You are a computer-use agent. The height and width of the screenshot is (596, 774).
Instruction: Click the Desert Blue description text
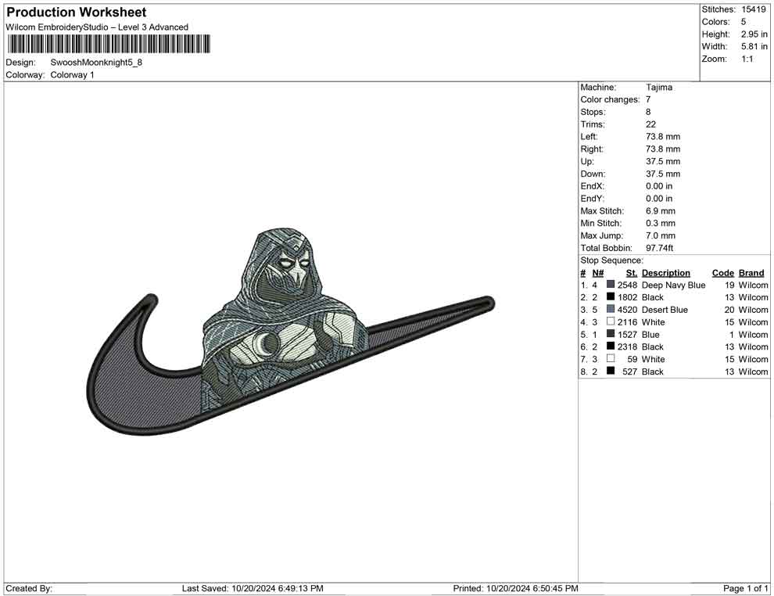click(x=665, y=310)
